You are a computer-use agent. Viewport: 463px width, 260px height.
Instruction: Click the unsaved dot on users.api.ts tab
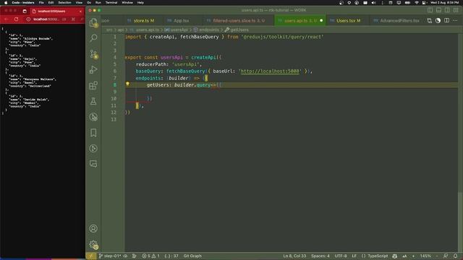coord(321,21)
